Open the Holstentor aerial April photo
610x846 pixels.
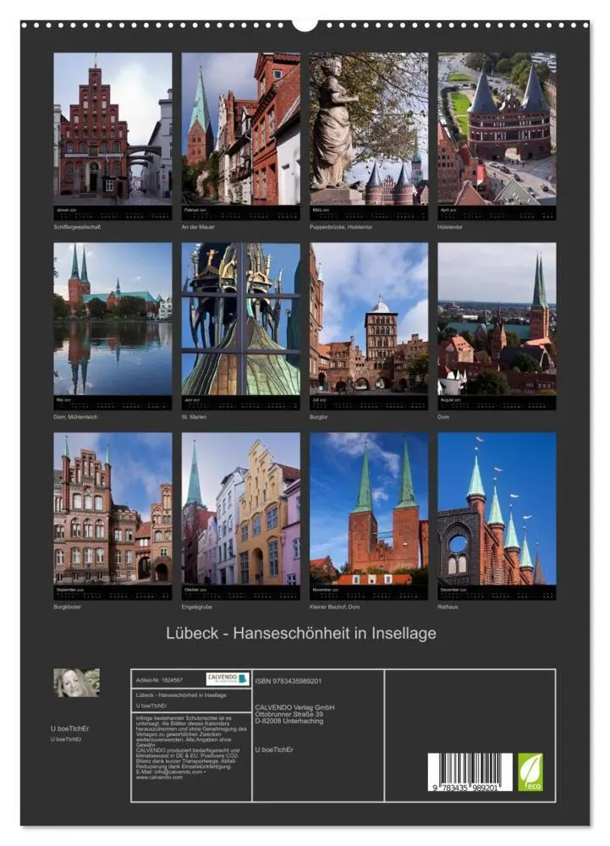(497, 129)
